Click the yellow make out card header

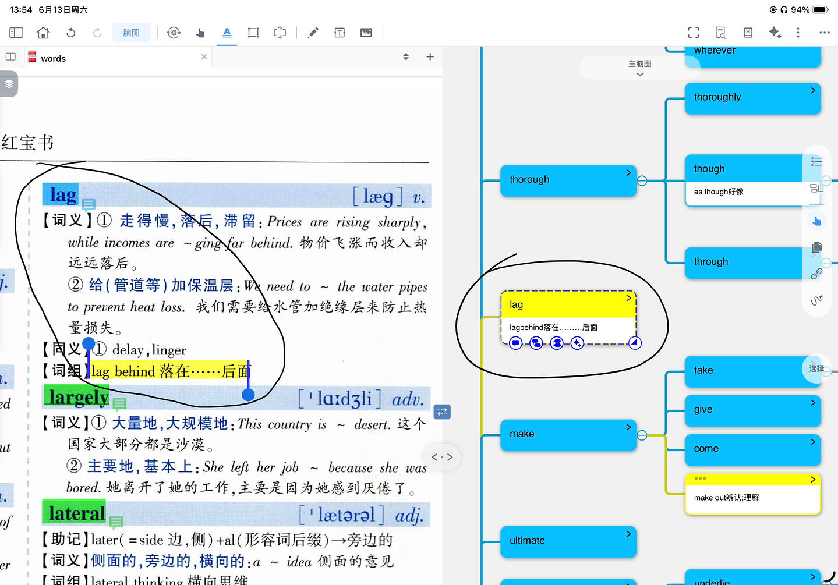[753, 479]
